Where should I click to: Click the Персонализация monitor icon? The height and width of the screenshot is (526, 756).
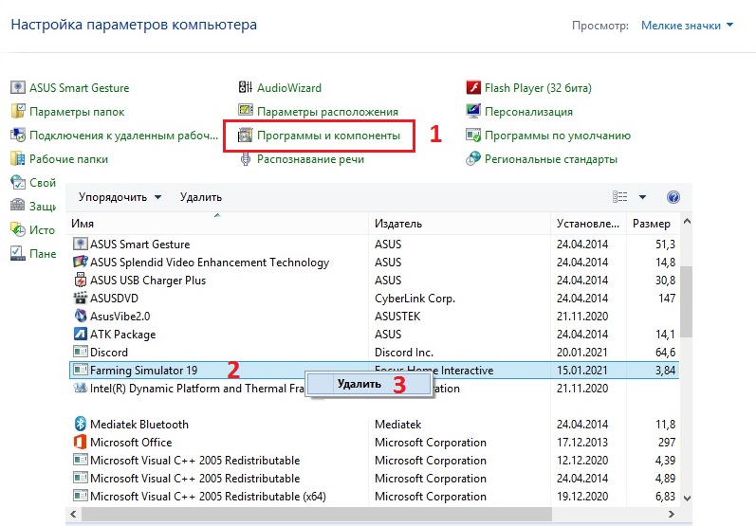pos(473,111)
